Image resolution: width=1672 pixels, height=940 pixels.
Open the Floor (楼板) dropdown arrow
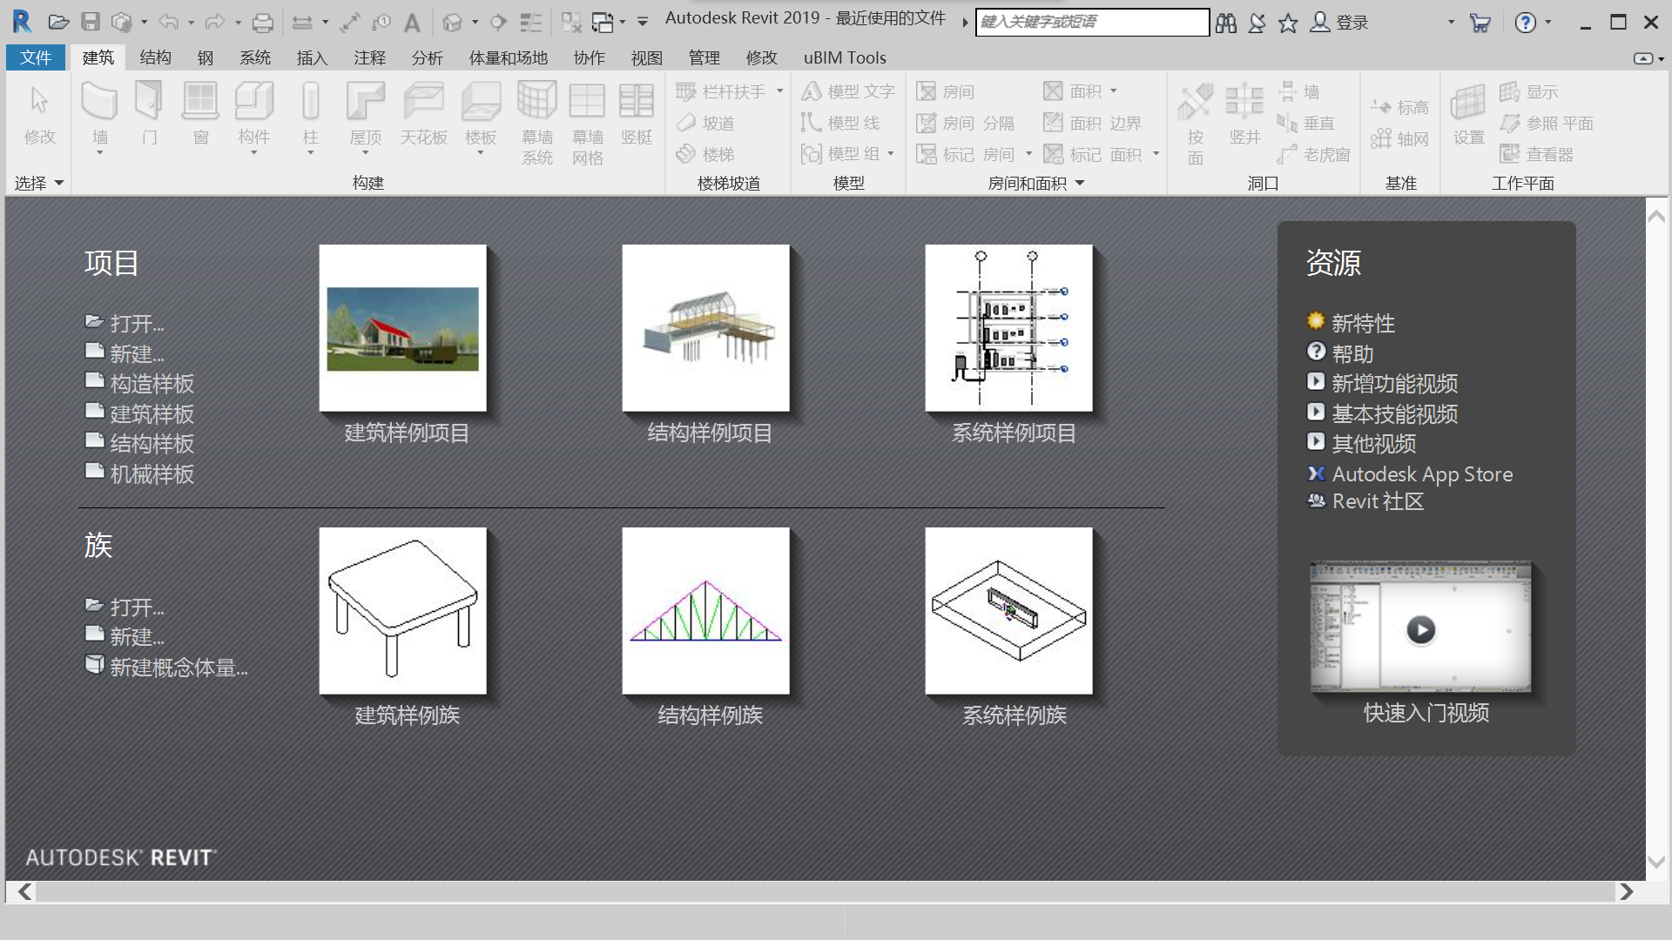[481, 154]
